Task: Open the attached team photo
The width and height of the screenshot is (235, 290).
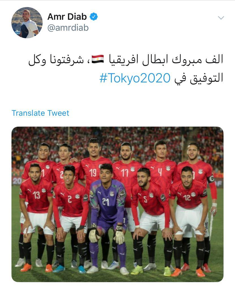Action: tap(118, 204)
